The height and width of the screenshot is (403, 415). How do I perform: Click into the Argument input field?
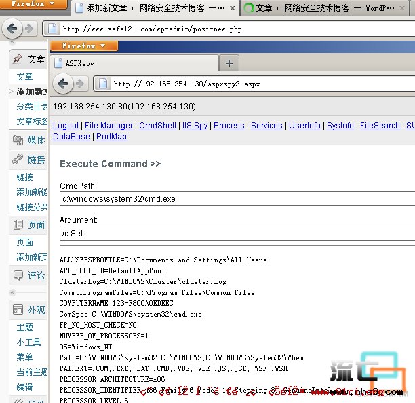(237, 234)
